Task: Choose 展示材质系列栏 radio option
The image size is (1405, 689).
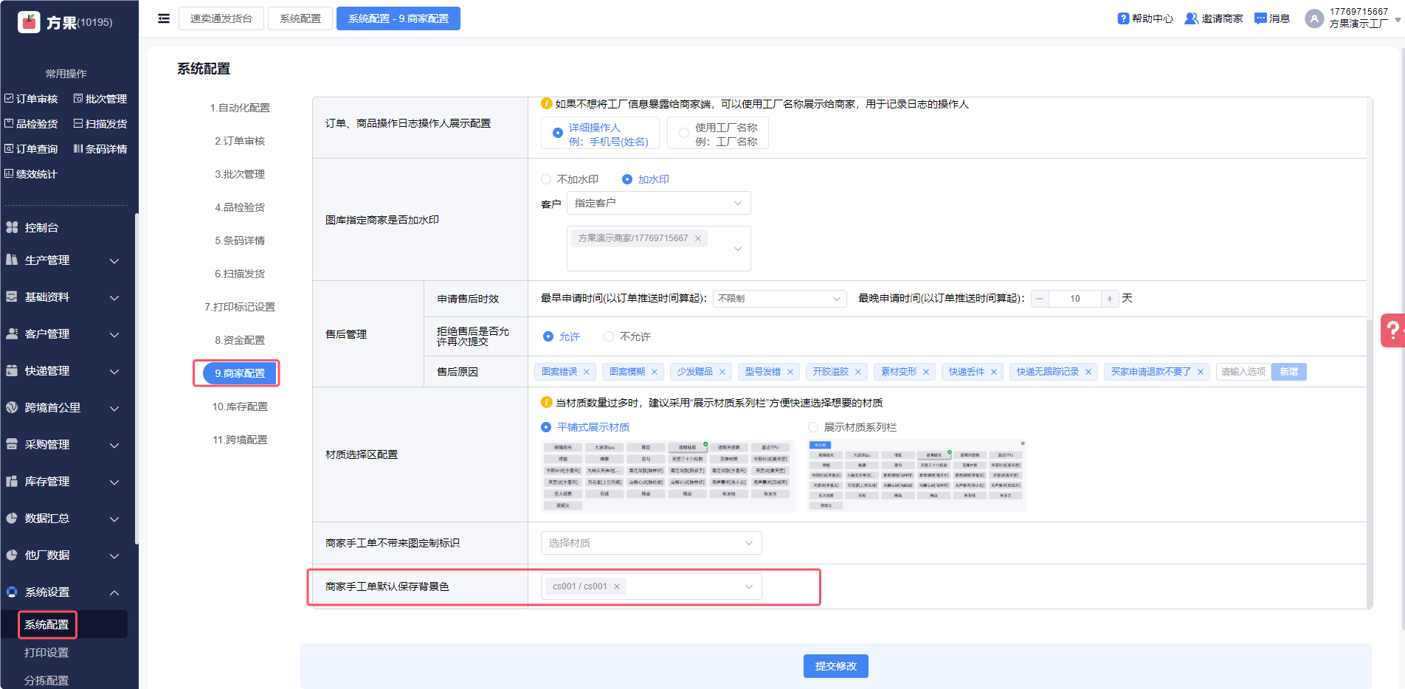Action: (813, 427)
